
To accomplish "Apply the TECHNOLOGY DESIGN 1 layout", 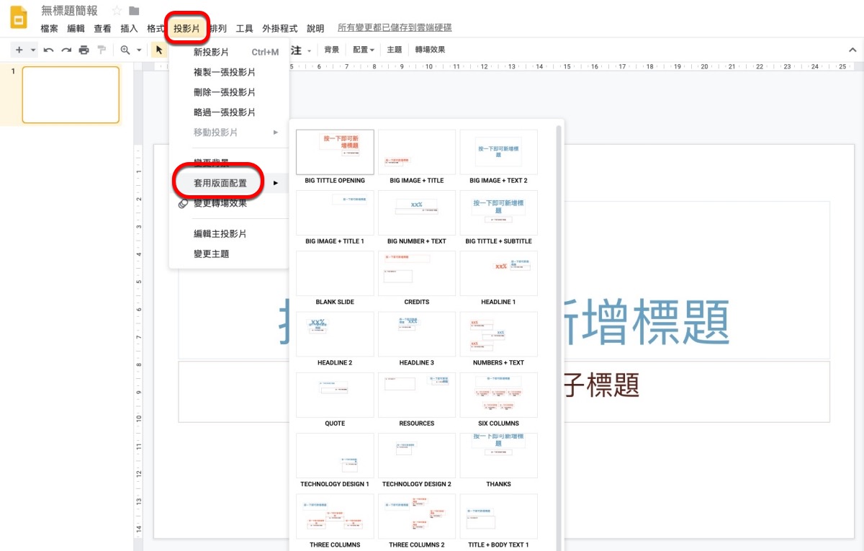I will click(335, 455).
